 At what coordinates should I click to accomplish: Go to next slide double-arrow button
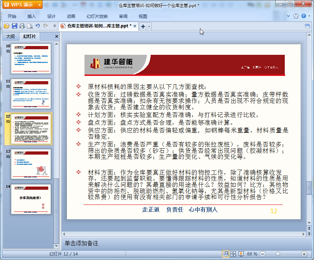click(x=309, y=233)
